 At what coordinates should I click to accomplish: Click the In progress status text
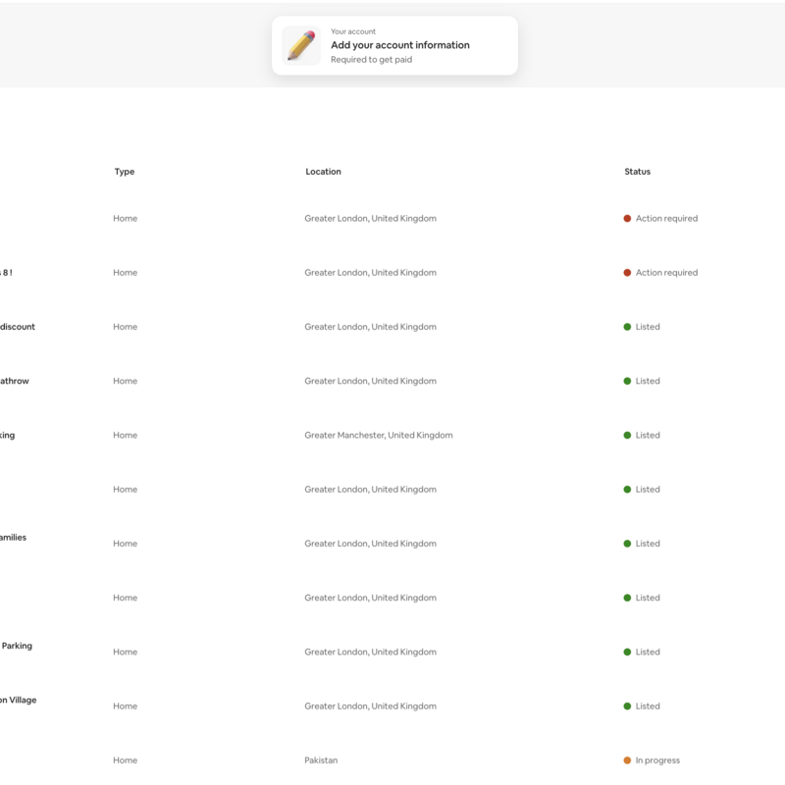[657, 759]
